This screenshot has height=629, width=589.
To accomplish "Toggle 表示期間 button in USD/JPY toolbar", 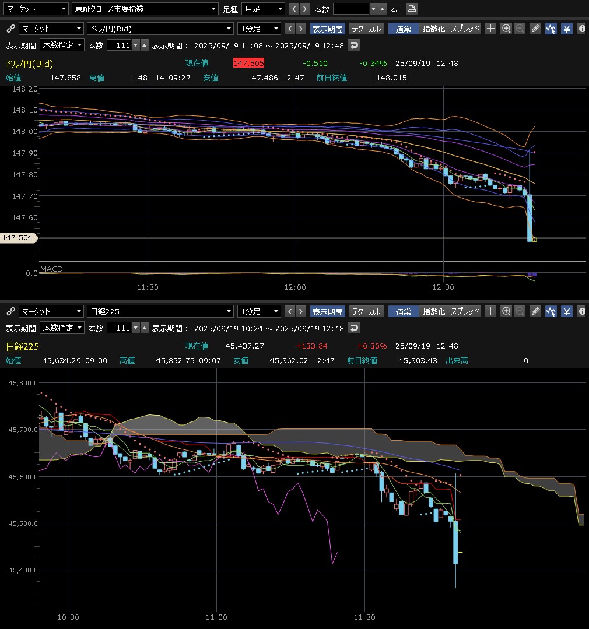I will pos(327,29).
